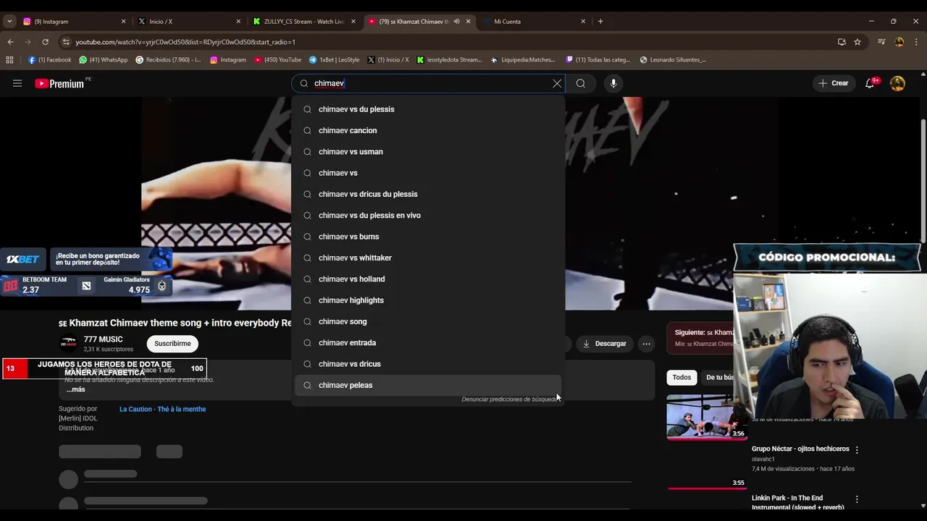Select the Todos filter chip
Image resolution: width=927 pixels, height=521 pixels.
[x=681, y=377]
